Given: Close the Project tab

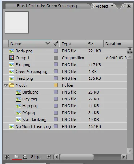Looking at the screenshot, I should pos(112,6).
